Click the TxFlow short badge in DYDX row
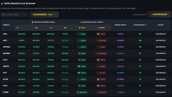172x97 pixels. pos(101,79)
